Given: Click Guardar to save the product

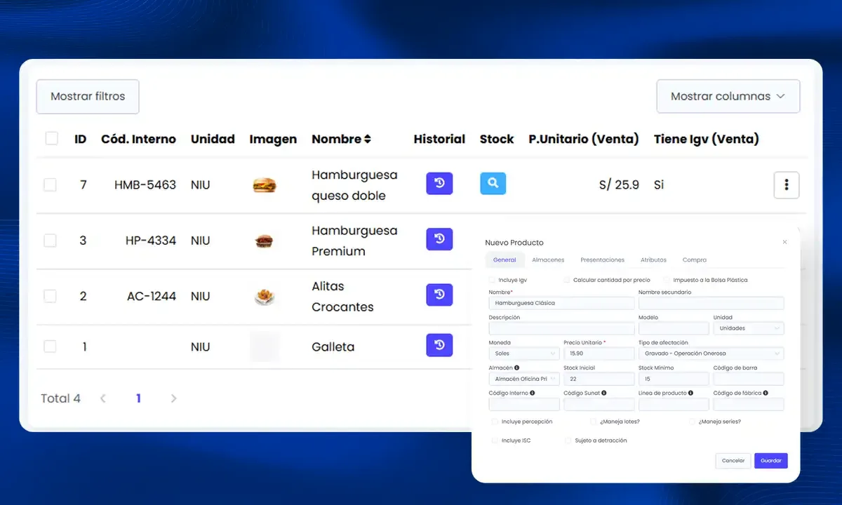Looking at the screenshot, I should (x=771, y=461).
